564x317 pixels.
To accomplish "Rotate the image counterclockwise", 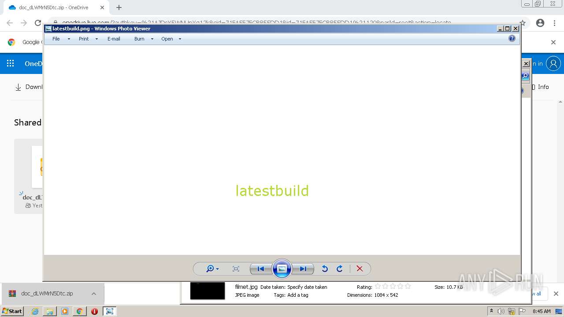I will [325, 269].
